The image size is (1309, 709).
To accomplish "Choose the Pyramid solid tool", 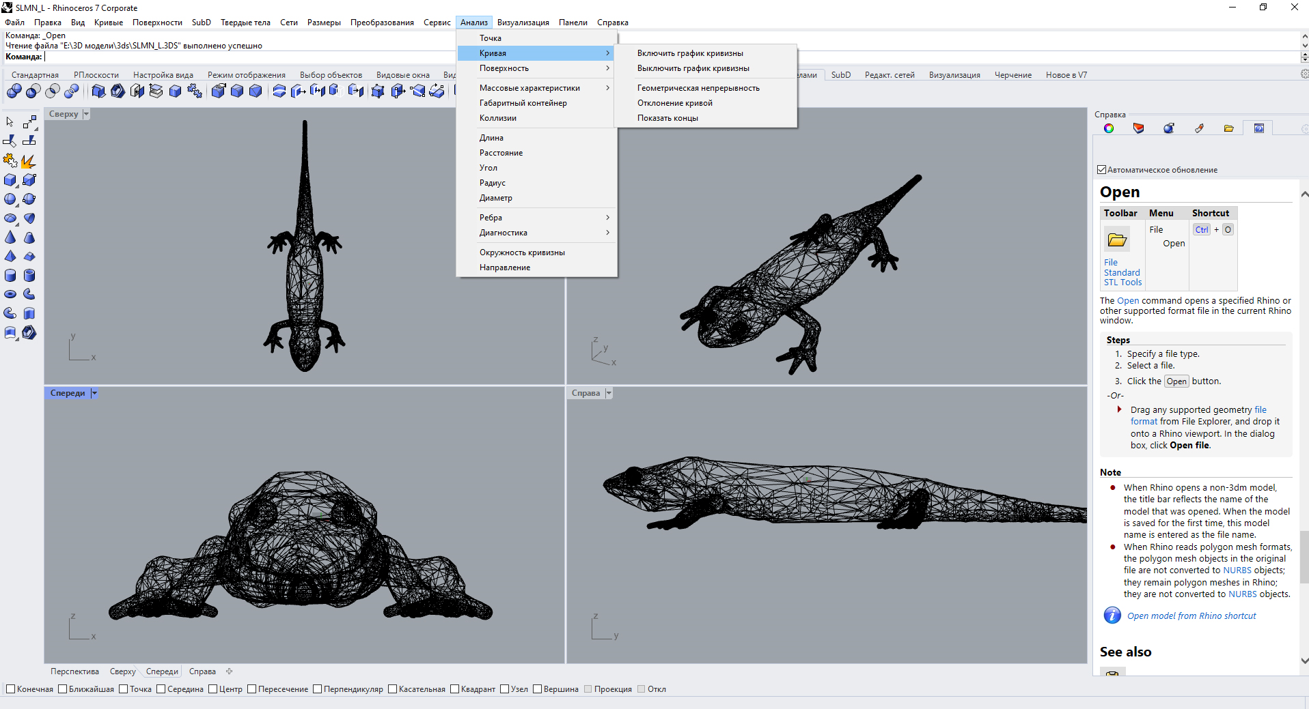I will pos(10,257).
